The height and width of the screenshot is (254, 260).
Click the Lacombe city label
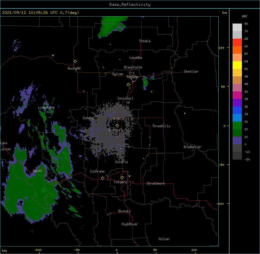click(x=136, y=58)
